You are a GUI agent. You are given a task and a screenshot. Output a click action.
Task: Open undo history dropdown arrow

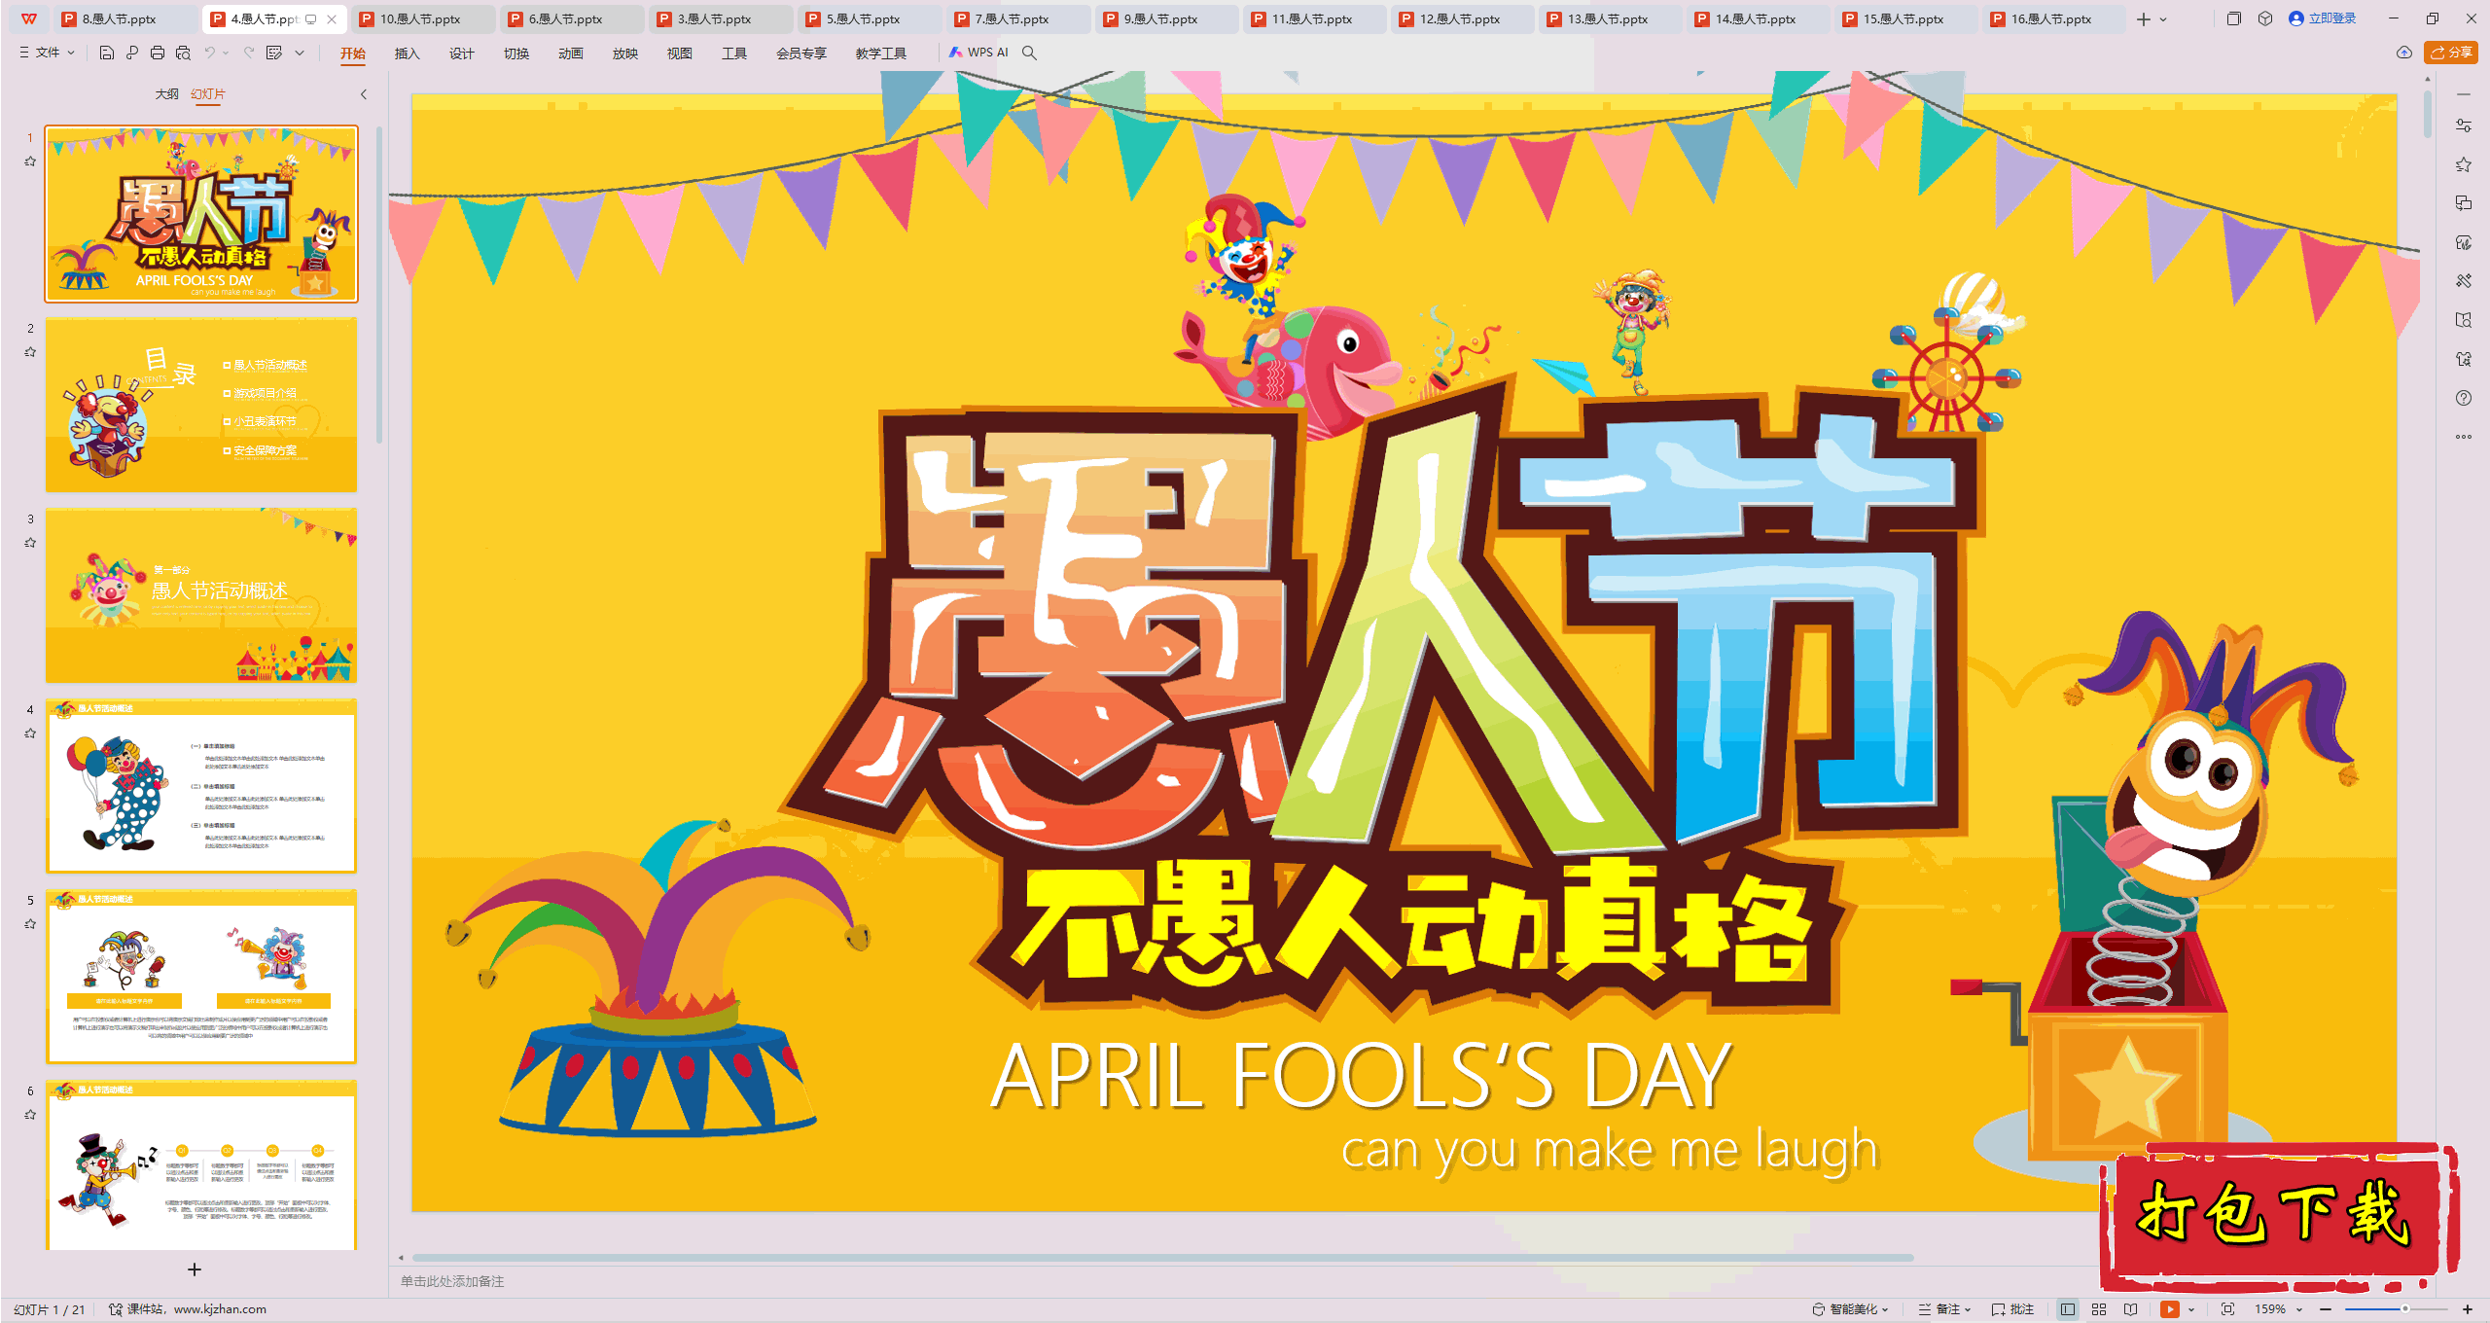tap(226, 53)
